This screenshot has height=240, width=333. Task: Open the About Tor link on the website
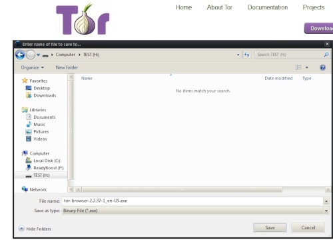click(x=220, y=7)
